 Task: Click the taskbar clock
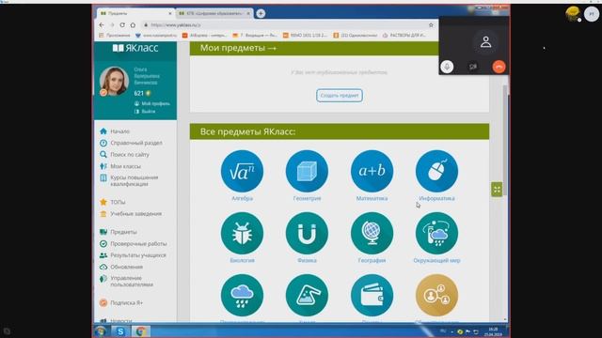[x=493, y=331]
